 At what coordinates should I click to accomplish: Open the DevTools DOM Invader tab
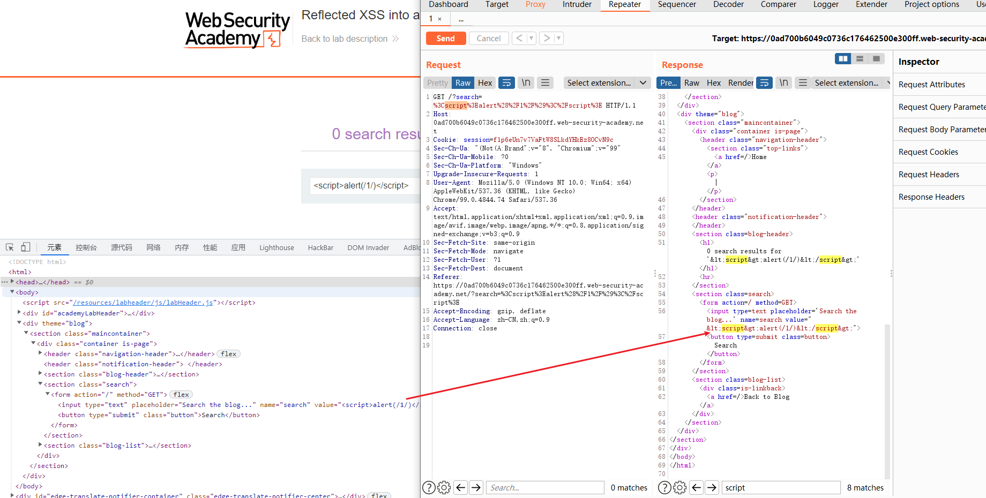(x=368, y=247)
